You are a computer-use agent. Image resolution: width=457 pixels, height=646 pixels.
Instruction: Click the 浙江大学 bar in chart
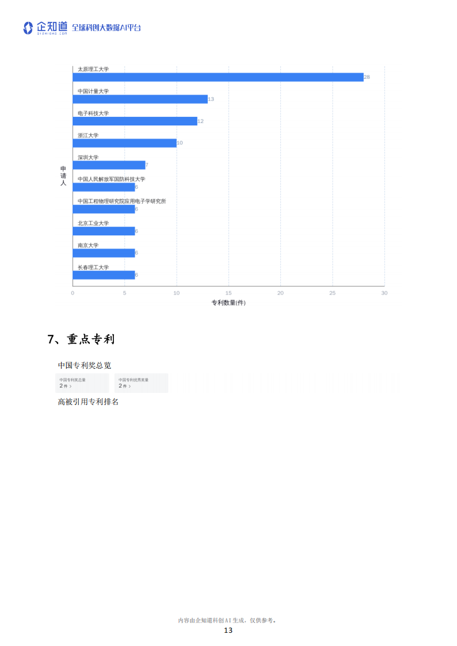pos(124,143)
